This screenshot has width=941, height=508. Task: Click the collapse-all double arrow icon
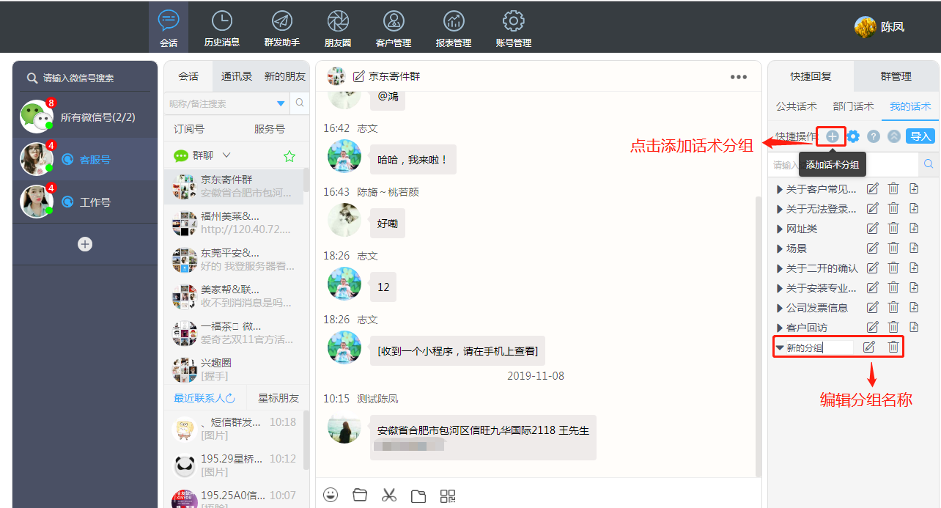tap(894, 136)
